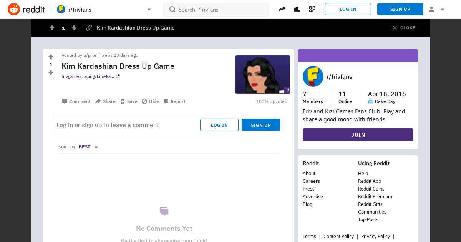Open the Terms link
The width and height of the screenshot is (461, 242).
(309, 237)
